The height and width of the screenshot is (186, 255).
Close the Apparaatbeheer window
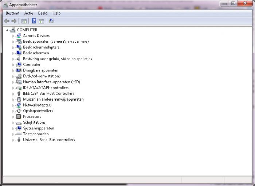point(245,3)
